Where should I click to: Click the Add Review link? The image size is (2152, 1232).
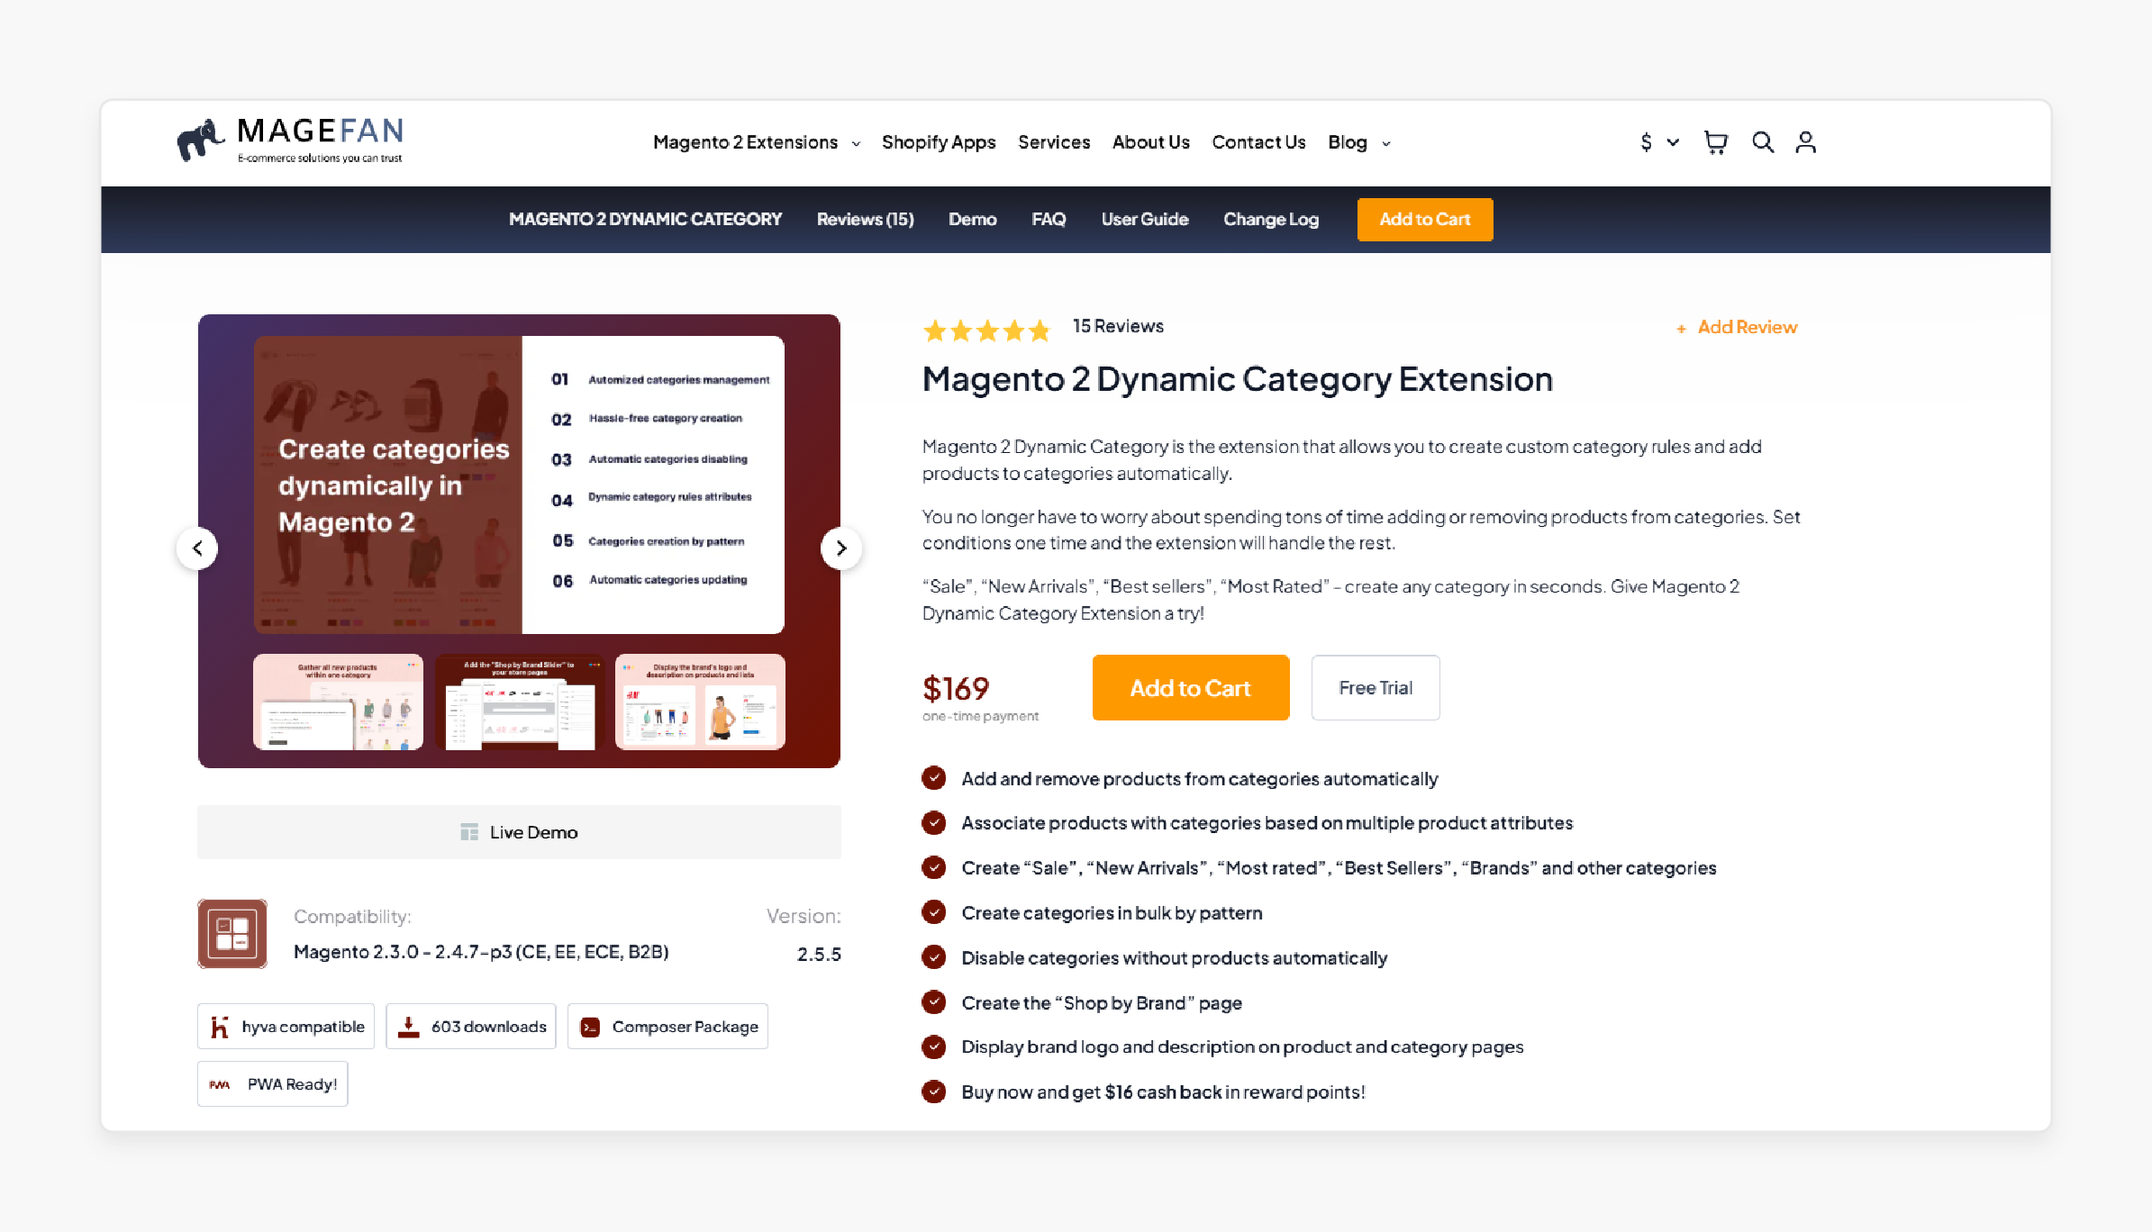coord(1747,328)
